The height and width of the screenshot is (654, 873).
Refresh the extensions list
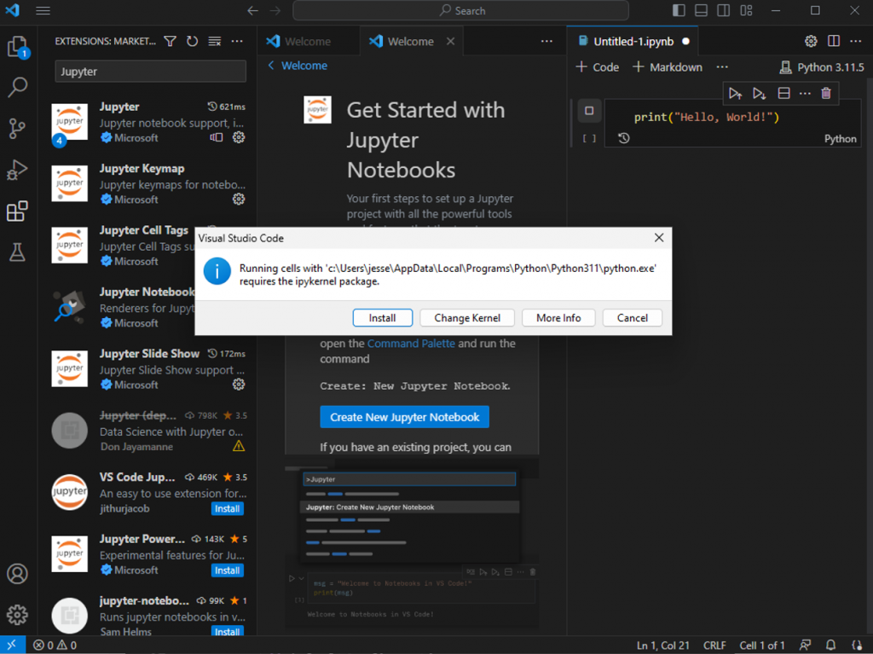pyautogui.click(x=193, y=41)
